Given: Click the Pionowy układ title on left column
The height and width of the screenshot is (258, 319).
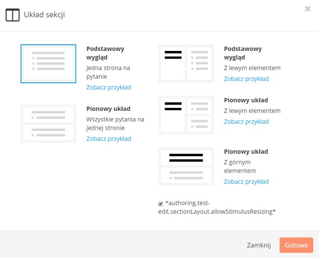Looking at the screenshot, I should click(x=108, y=109).
